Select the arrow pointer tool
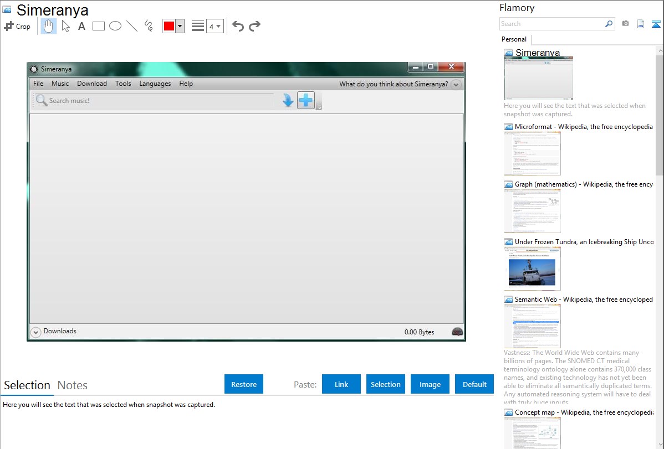 [x=65, y=26]
